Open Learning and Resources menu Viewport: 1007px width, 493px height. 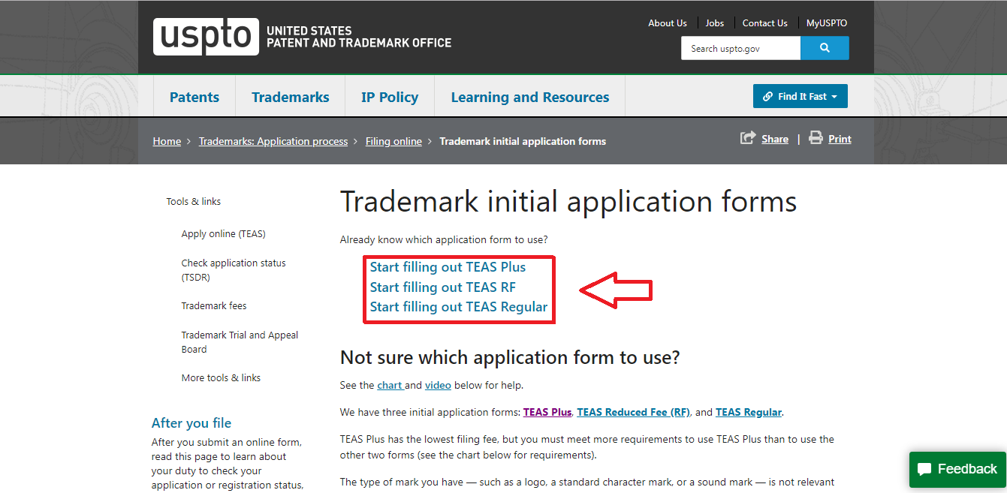529,97
